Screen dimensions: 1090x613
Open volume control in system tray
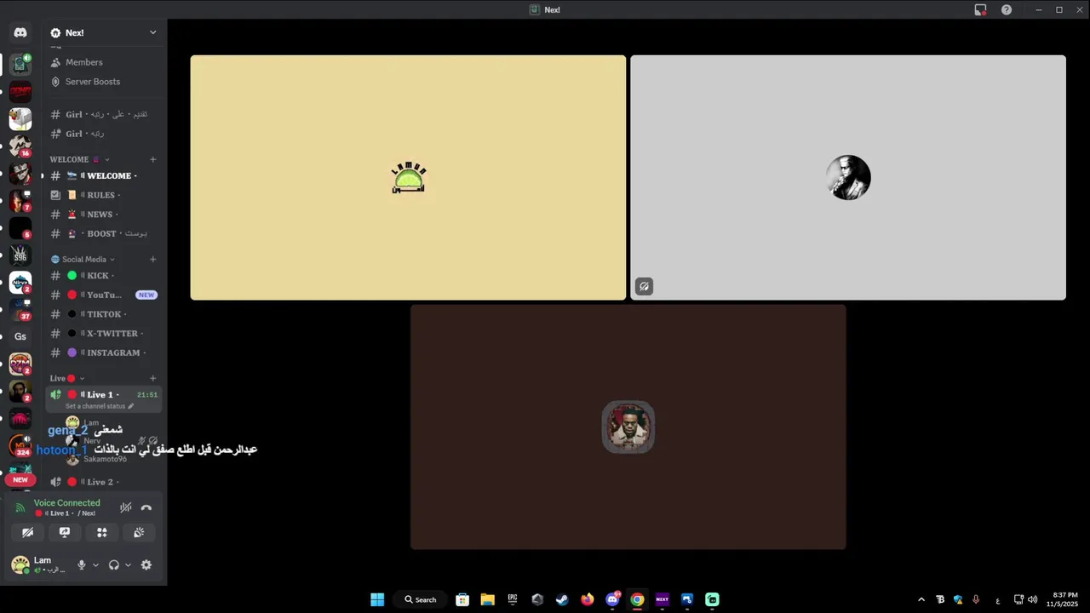[1033, 599]
